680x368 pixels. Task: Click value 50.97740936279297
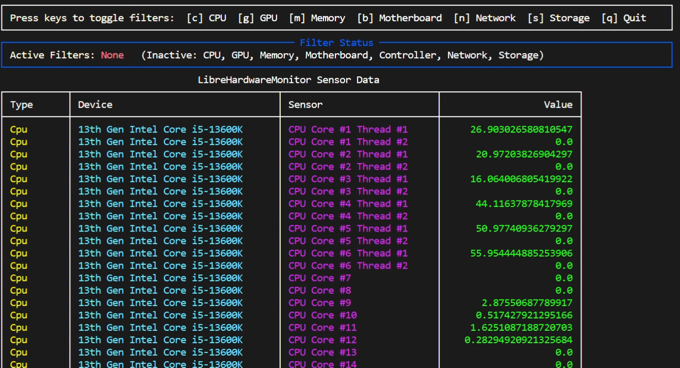[x=524, y=228]
